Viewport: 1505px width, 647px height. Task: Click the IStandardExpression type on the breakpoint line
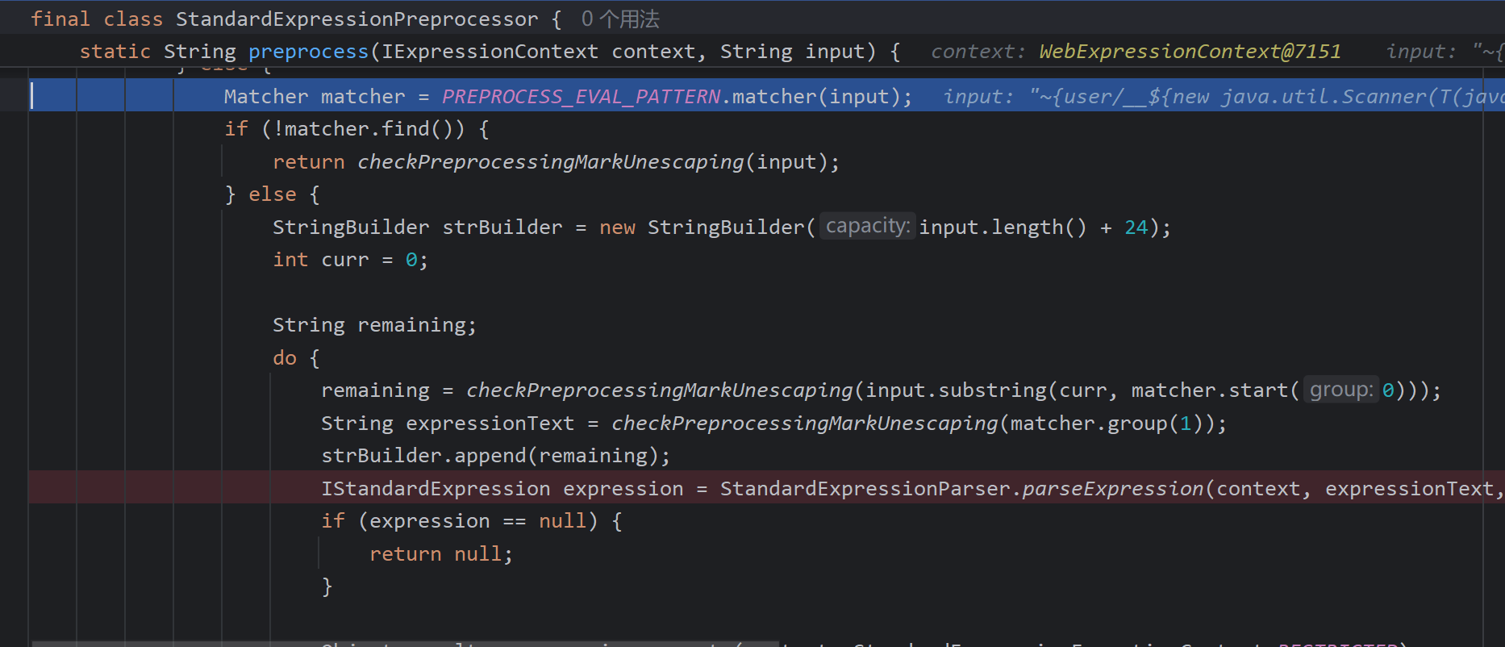pyautogui.click(x=436, y=489)
